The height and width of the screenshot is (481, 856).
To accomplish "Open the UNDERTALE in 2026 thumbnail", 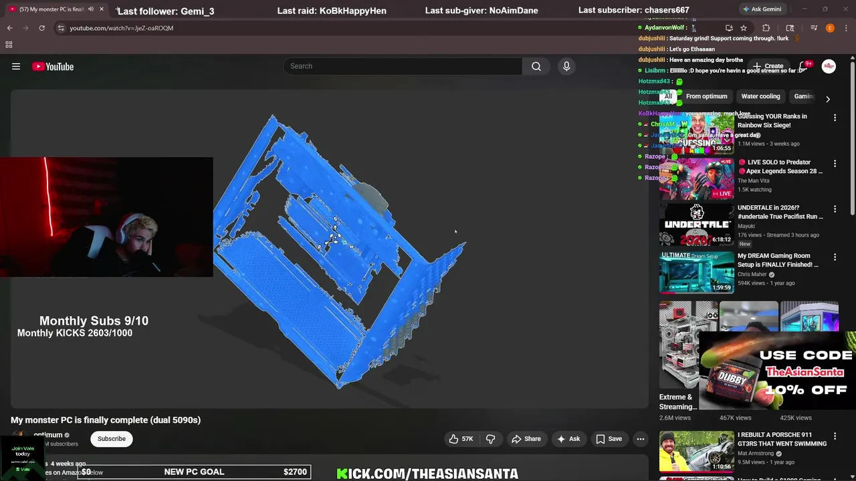I will pyautogui.click(x=696, y=225).
